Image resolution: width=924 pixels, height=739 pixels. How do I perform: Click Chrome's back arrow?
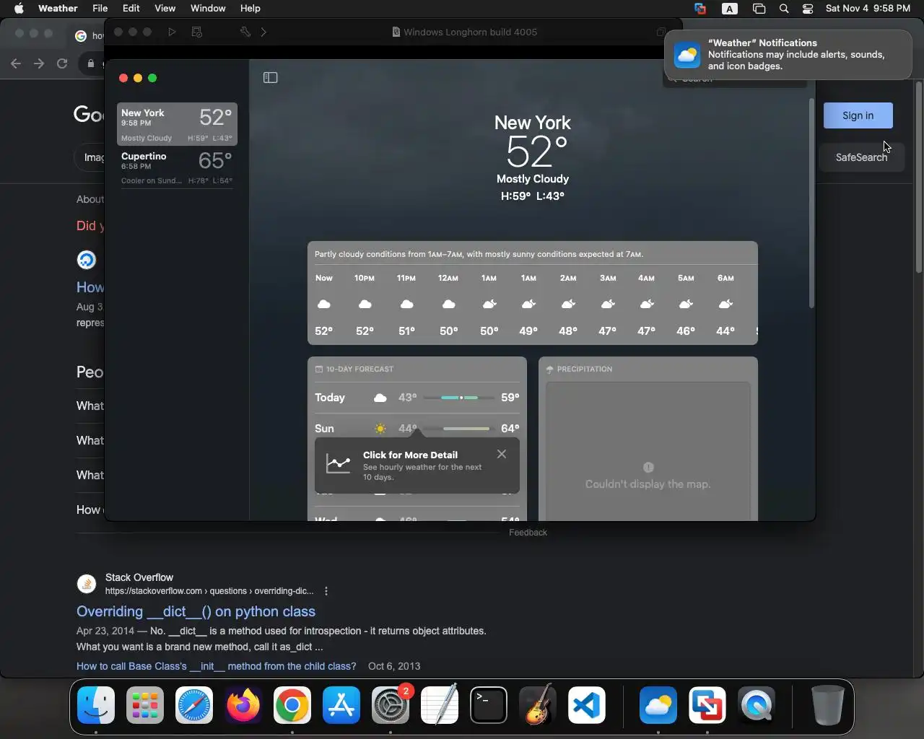click(x=16, y=64)
